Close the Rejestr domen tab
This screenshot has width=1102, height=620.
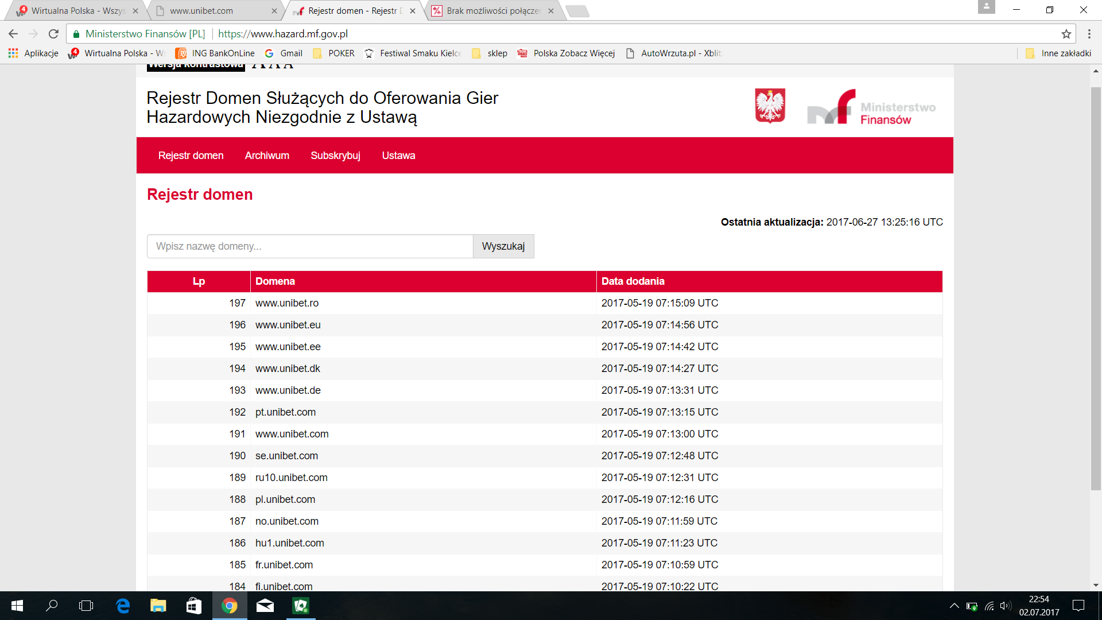tap(413, 11)
